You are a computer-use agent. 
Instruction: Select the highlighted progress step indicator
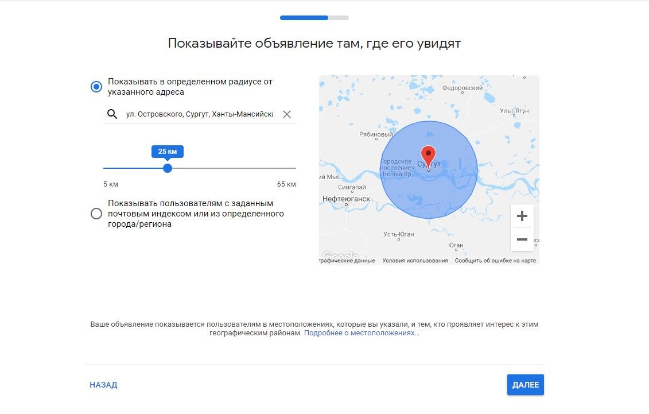click(304, 18)
